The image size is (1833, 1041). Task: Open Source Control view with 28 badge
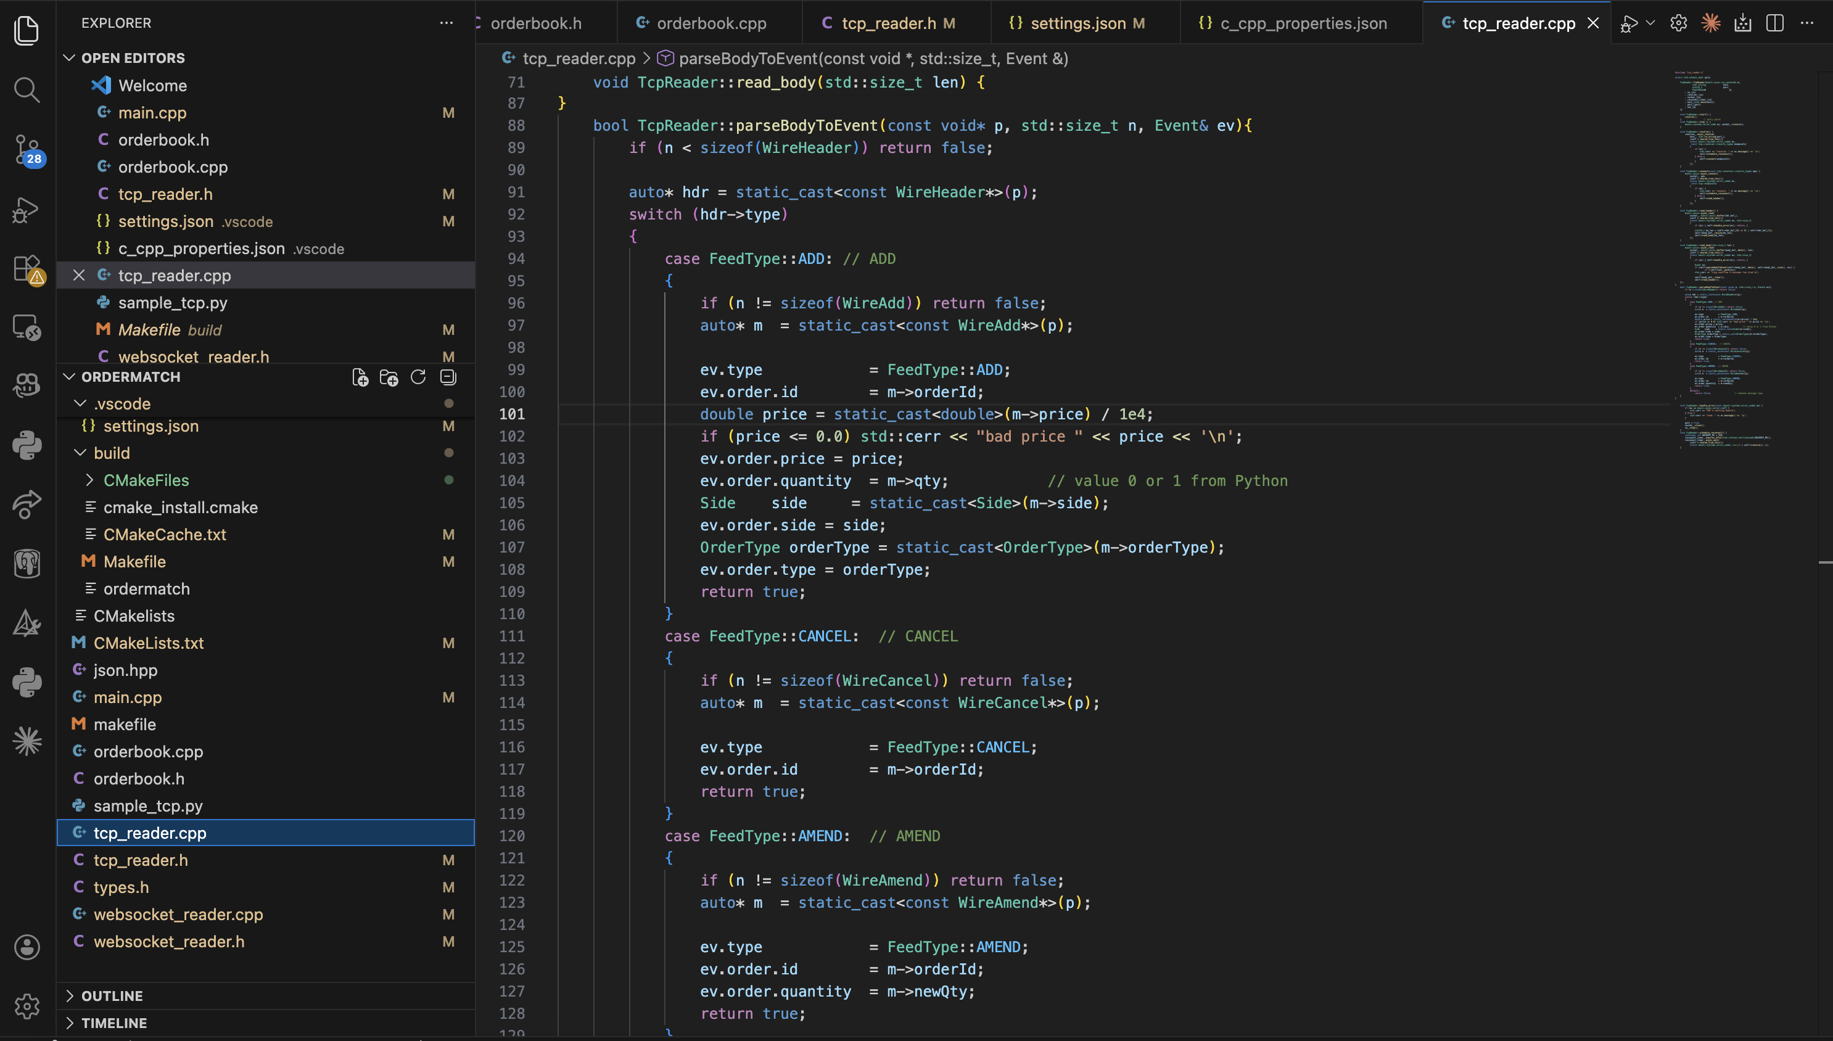click(x=27, y=149)
